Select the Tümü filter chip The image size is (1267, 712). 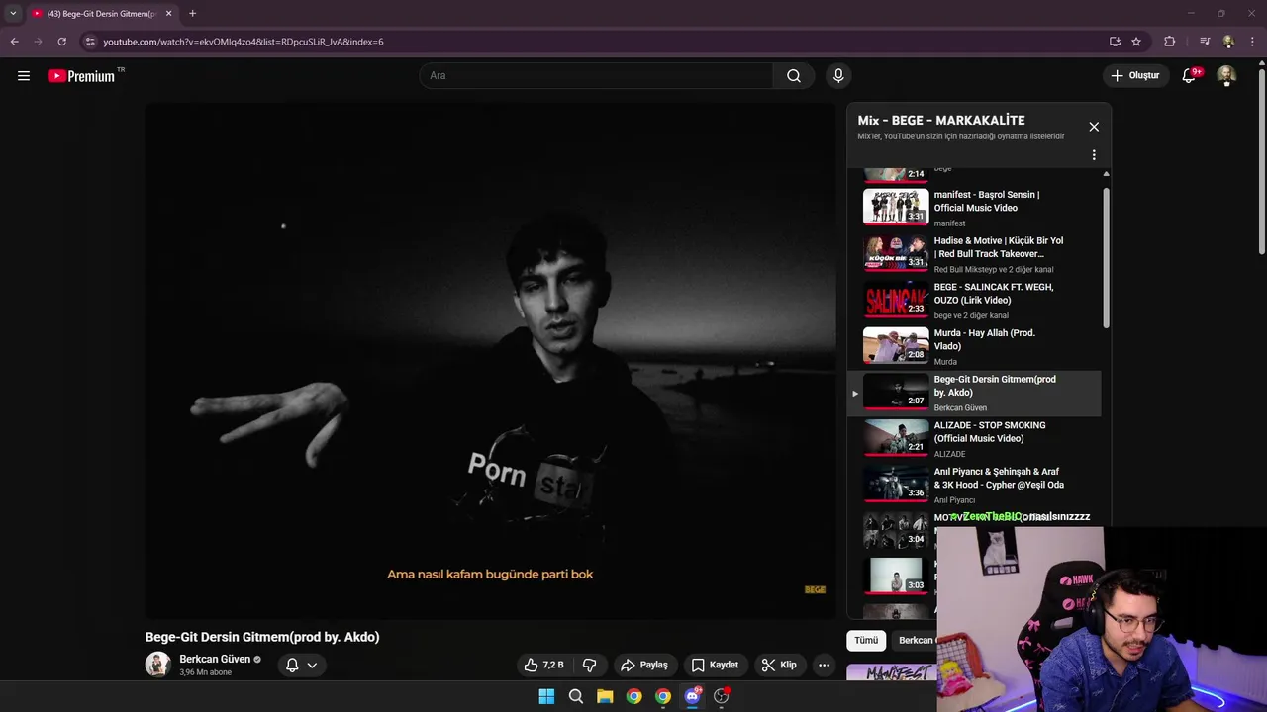click(x=866, y=640)
